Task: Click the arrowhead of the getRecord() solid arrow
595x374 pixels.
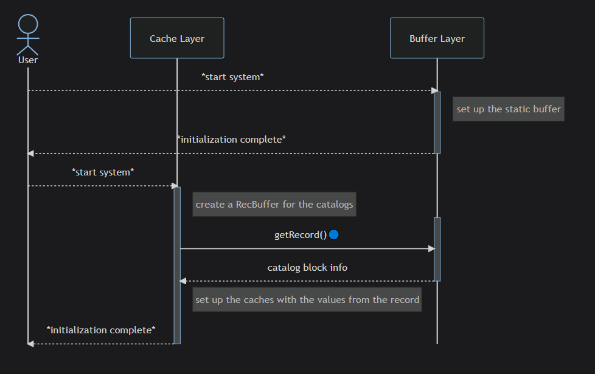Action: point(431,249)
